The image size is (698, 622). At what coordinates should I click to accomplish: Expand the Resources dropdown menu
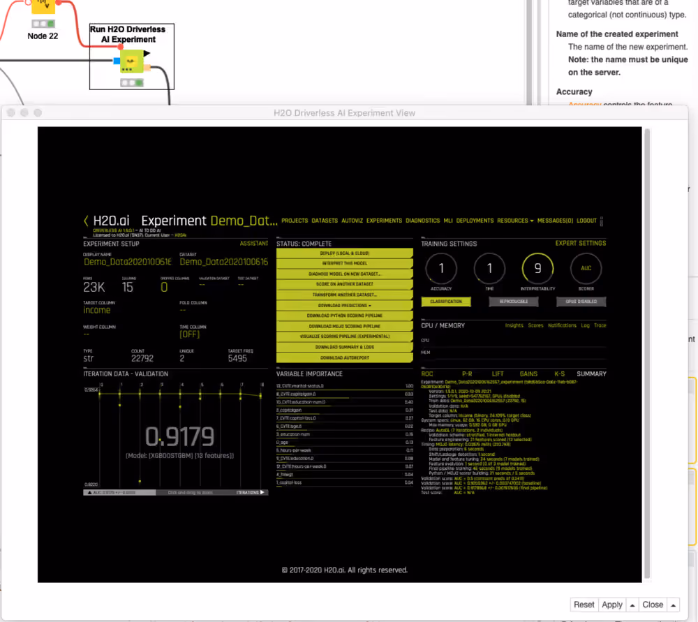coord(515,221)
